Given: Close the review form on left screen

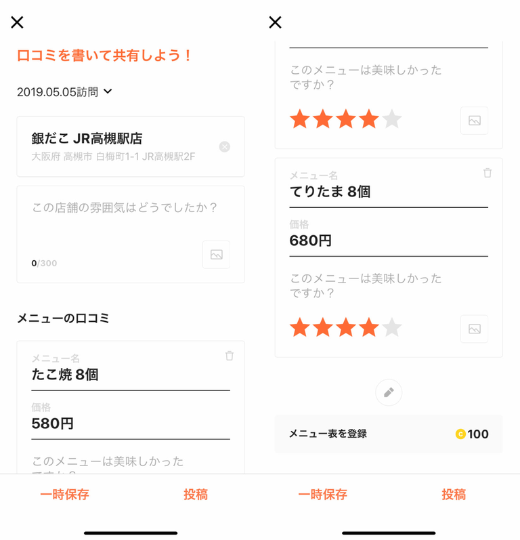Looking at the screenshot, I should click(x=17, y=22).
